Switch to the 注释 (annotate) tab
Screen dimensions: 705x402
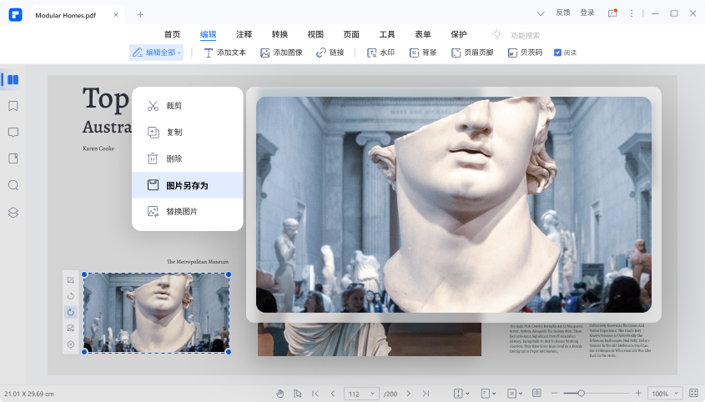pyautogui.click(x=244, y=34)
